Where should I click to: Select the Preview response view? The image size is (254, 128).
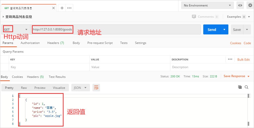coord(40,88)
